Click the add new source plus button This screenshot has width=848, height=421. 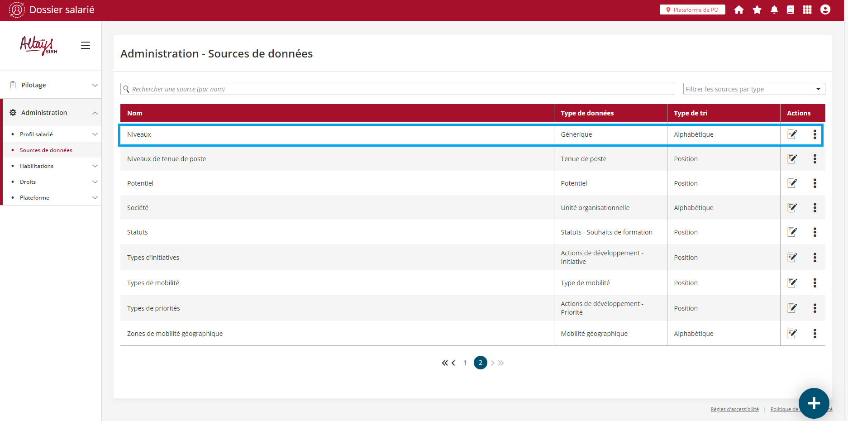814,403
